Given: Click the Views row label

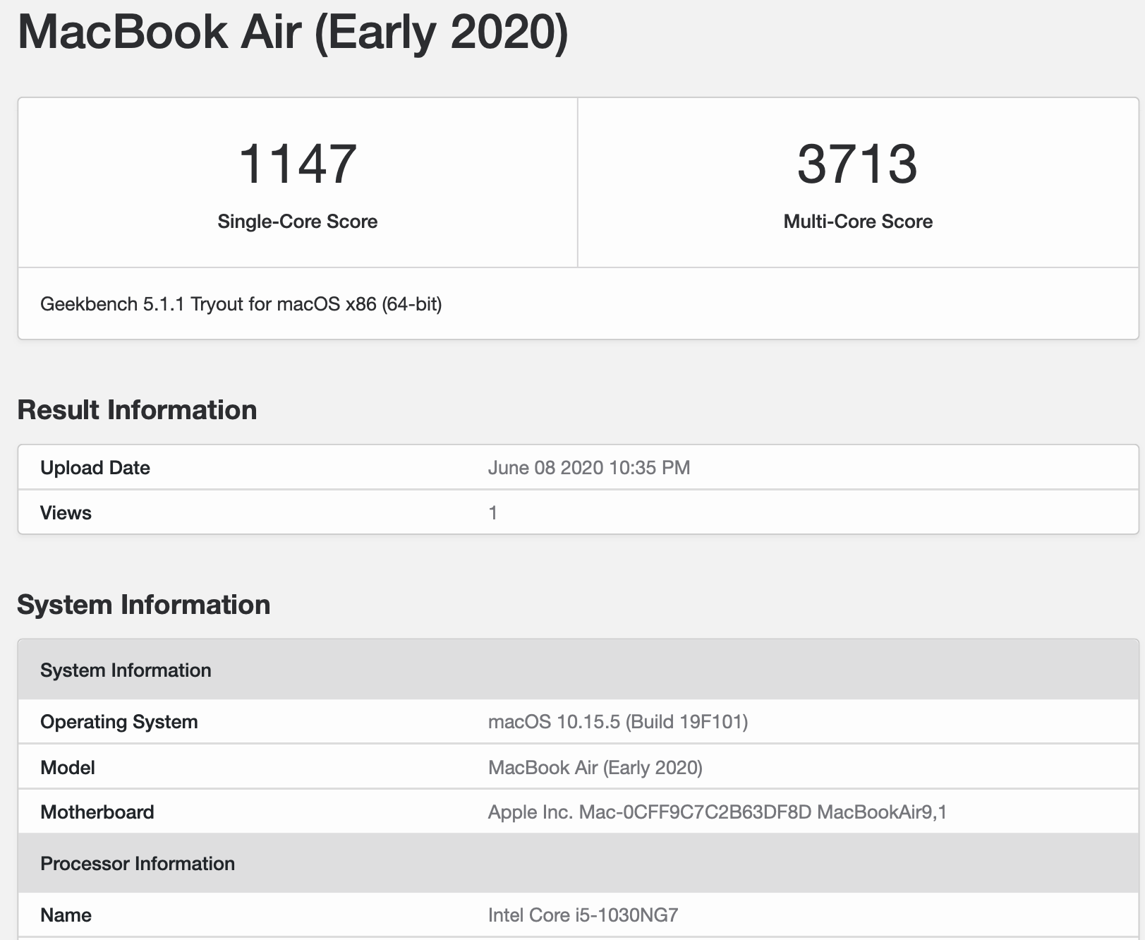Looking at the screenshot, I should point(66,513).
